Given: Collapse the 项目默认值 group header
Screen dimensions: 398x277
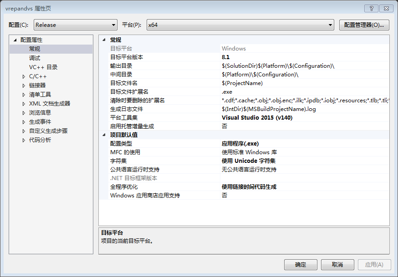Looking at the screenshot, I should tap(104, 135).
